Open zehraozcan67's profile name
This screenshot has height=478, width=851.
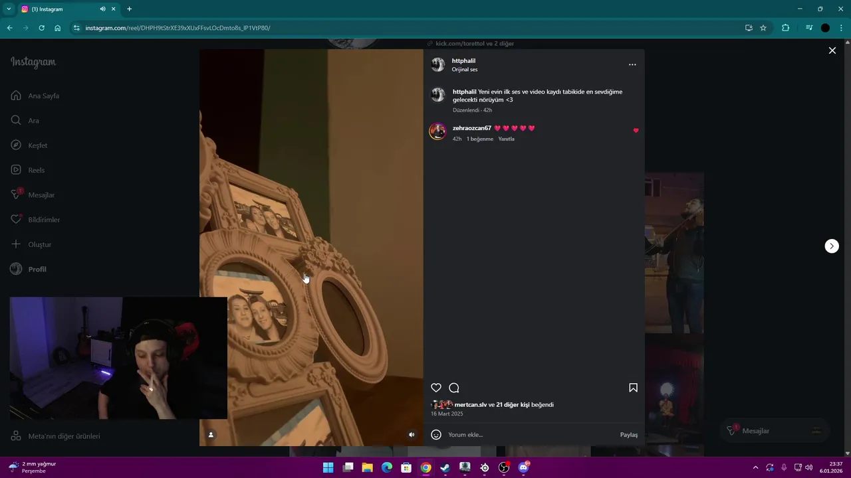[x=472, y=128]
